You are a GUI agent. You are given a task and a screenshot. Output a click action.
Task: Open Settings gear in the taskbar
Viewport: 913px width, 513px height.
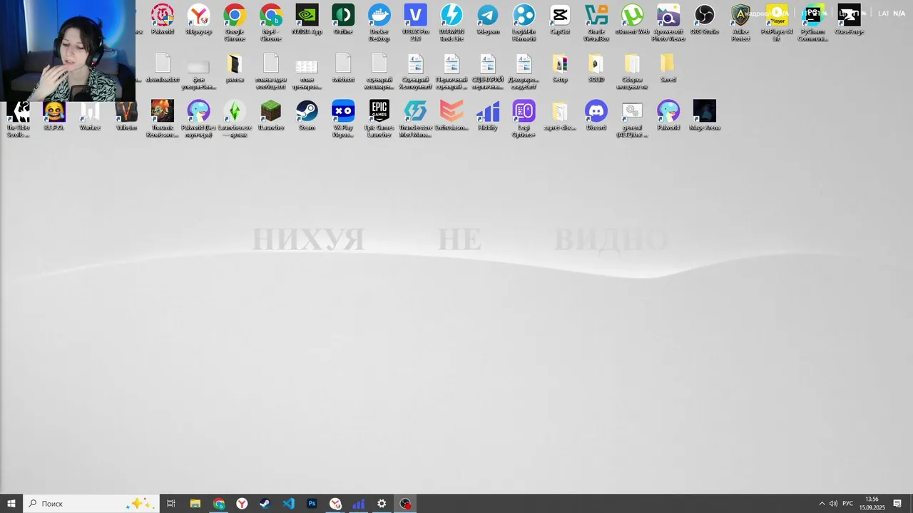coord(382,504)
